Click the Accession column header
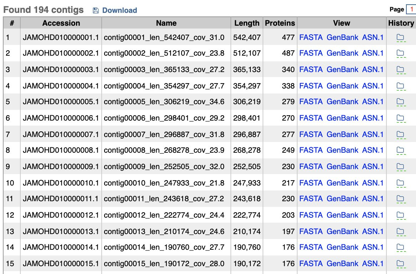 (x=61, y=23)
